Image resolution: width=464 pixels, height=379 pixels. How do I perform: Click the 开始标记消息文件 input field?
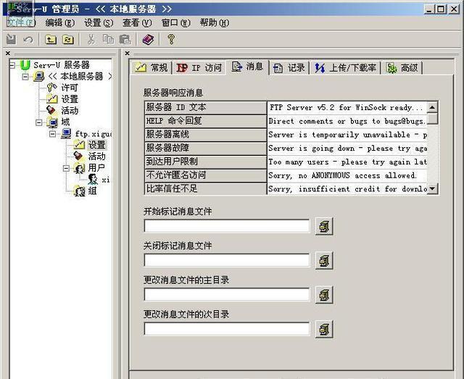[x=227, y=226]
